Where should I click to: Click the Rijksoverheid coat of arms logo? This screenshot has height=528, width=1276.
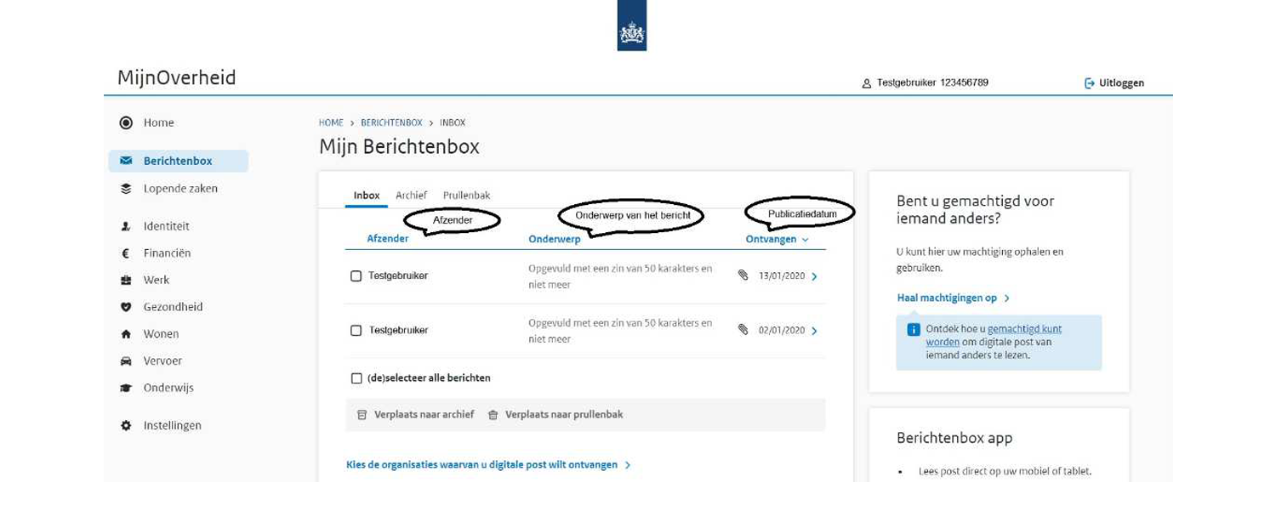pos(631,26)
